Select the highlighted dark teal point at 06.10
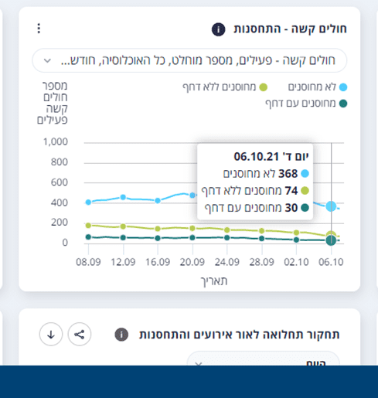This screenshot has height=398, width=378. tap(331, 240)
